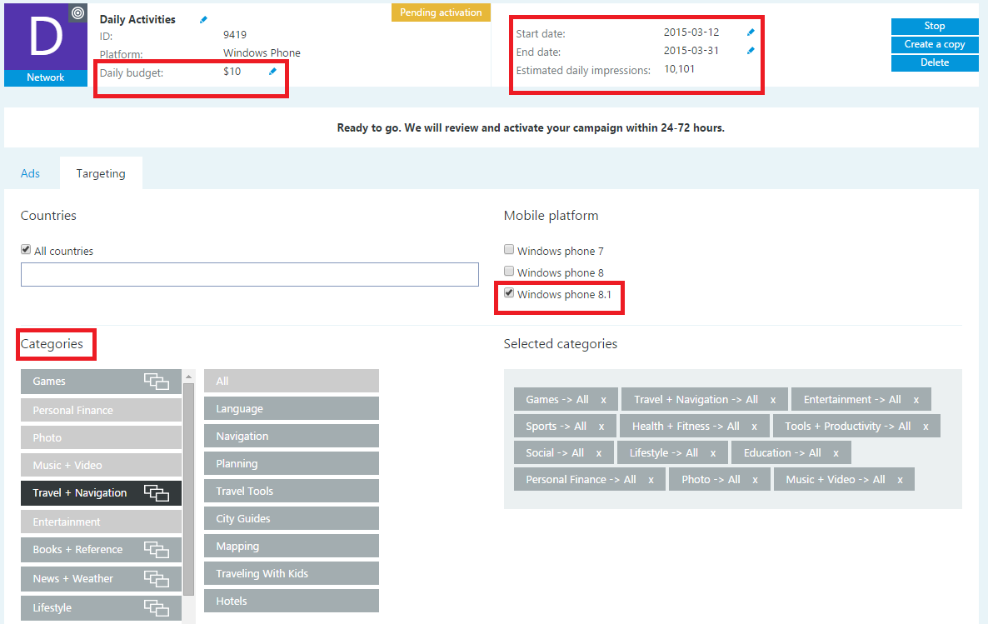Choose the Language subcategory
988x624 pixels.
[291, 408]
